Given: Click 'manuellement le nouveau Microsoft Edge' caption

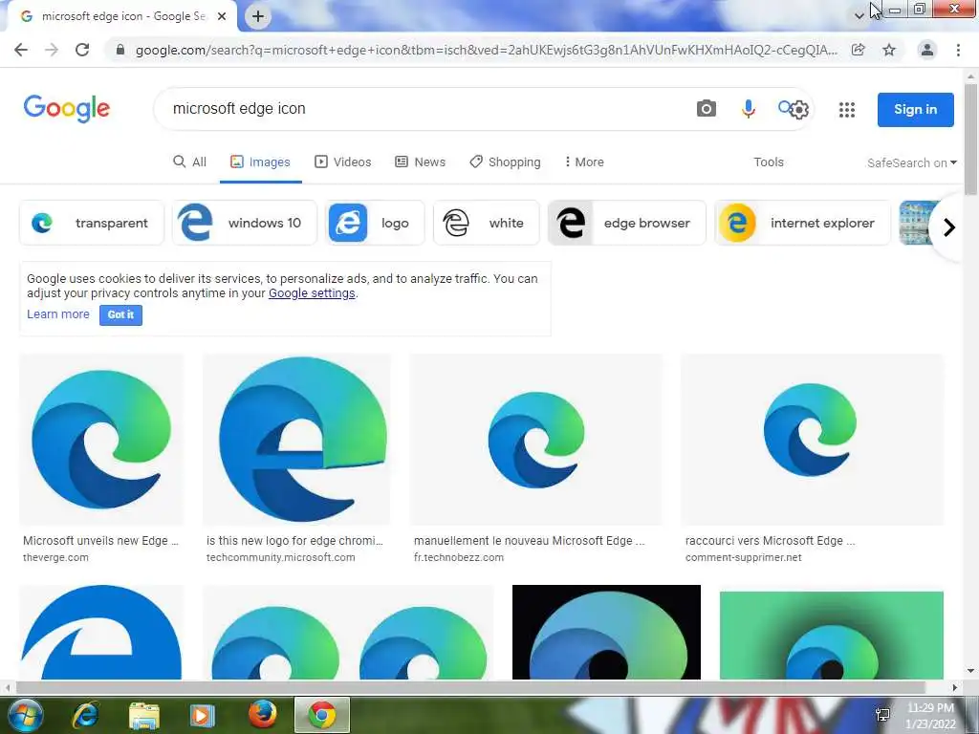Looking at the screenshot, I should click(x=530, y=541).
